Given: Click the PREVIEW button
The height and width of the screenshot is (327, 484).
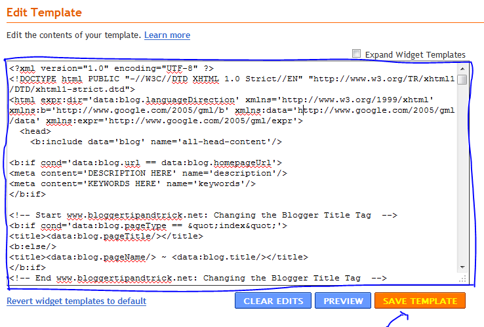Looking at the screenshot, I should tap(343, 301).
